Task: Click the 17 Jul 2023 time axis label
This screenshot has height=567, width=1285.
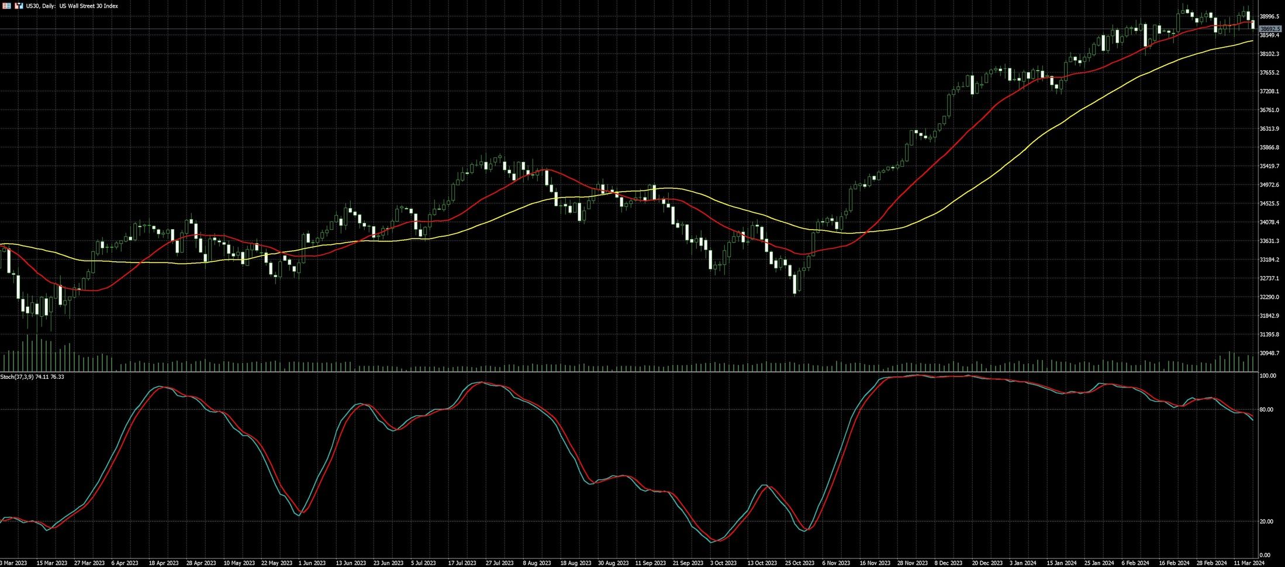Action: [462, 563]
